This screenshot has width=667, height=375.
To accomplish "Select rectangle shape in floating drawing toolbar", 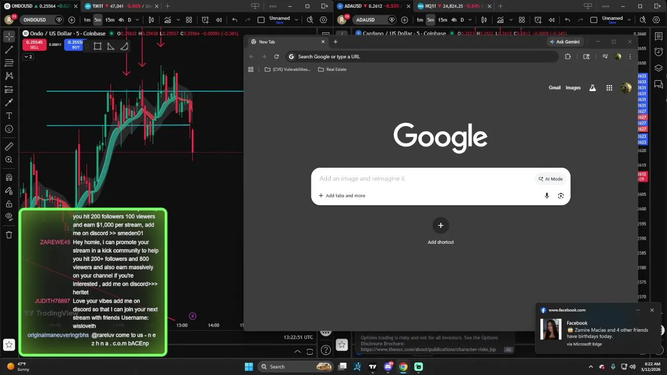I will [x=97, y=46].
